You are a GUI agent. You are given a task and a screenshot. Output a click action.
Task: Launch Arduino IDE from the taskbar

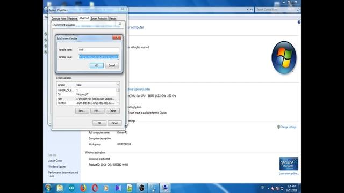(x=71, y=188)
